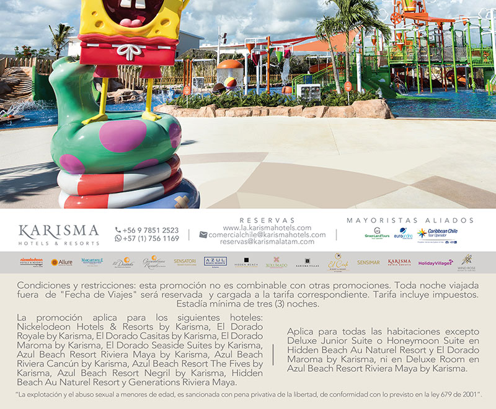
Task: Click the Allure brand logo
Action: click(x=61, y=262)
